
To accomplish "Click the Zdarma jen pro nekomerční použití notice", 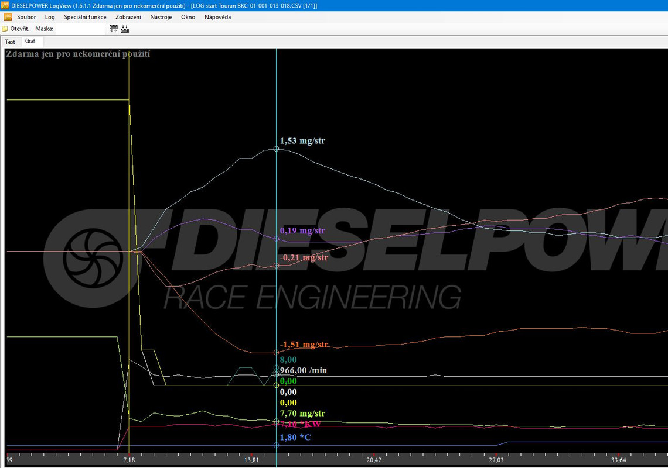I will pos(78,54).
